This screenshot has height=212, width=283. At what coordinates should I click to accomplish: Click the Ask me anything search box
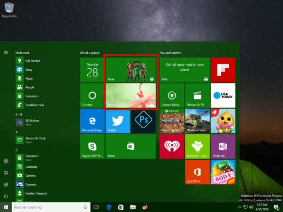[47, 207]
